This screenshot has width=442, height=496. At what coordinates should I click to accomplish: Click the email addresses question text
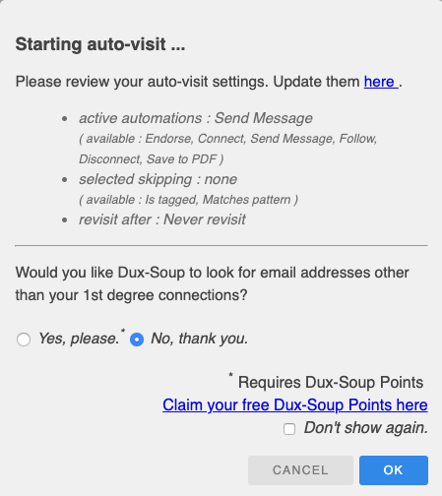point(213,283)
